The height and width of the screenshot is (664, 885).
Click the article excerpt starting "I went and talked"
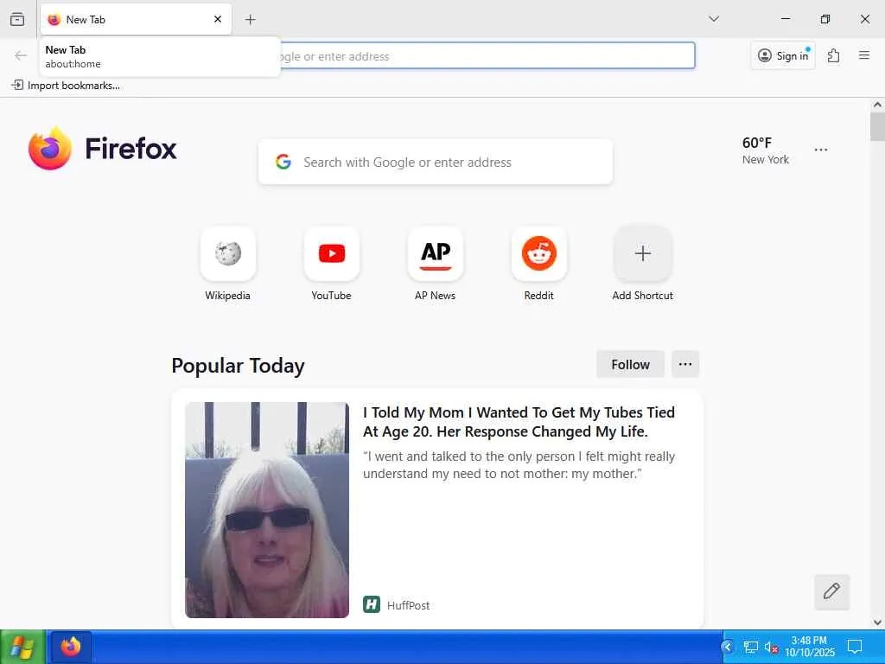click(x=519, y=464)
